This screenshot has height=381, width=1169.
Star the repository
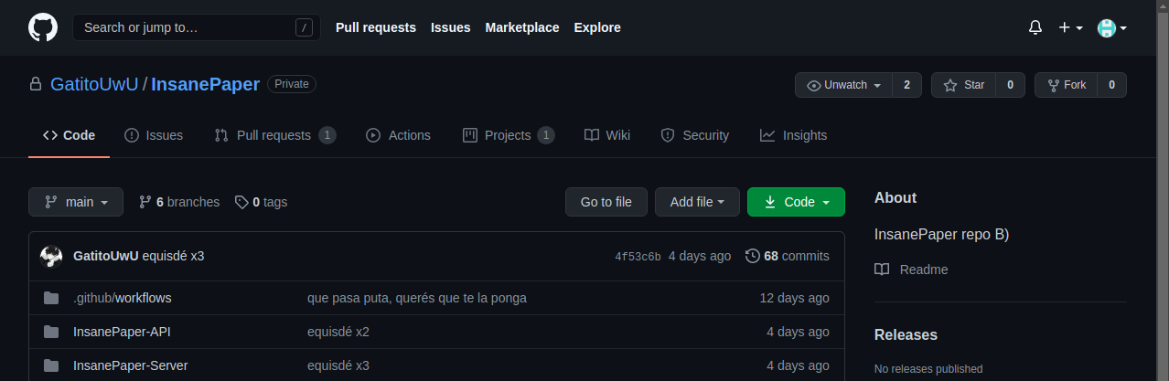963,85
